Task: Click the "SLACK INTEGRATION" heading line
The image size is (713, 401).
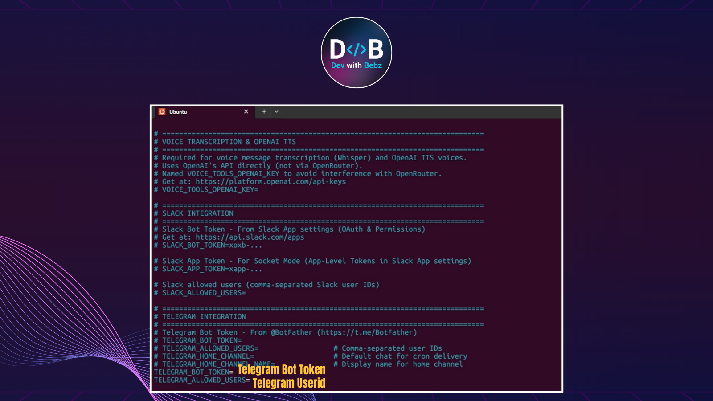Action: [x=193, y=213]
